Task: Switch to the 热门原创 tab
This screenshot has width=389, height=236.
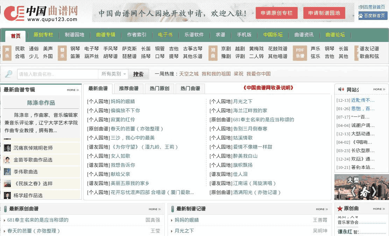Action: pyautogui.click(x=160, y=88)
